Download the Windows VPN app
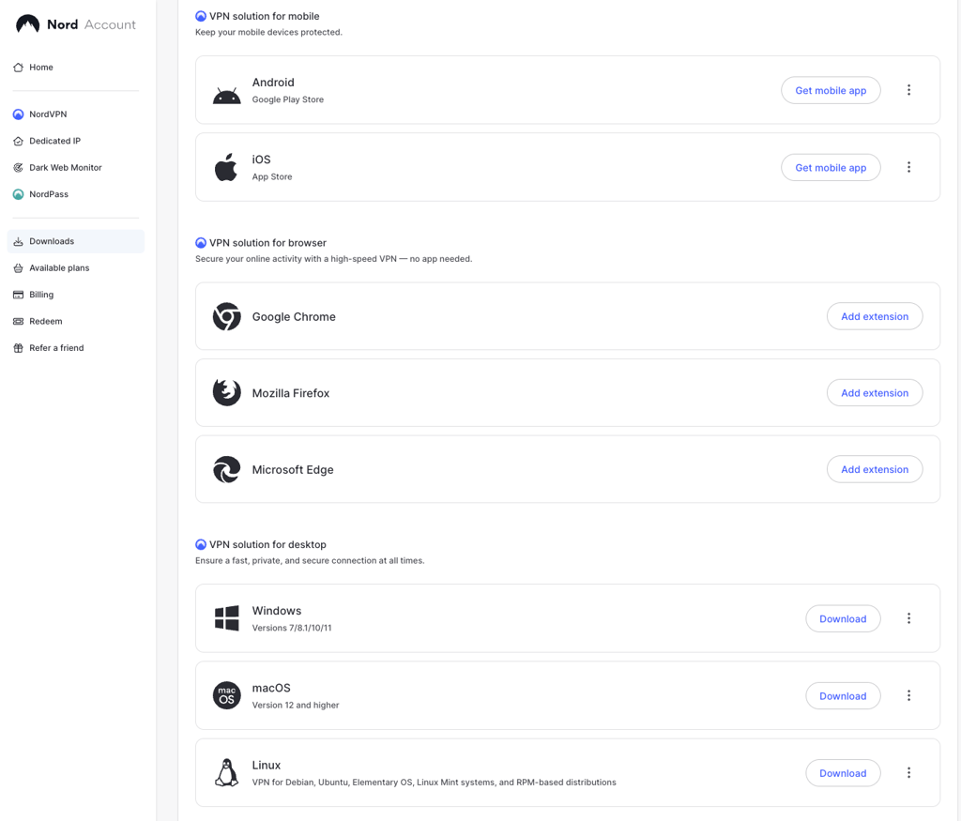Viewport: 961px width, 821px height. point(843,619)
